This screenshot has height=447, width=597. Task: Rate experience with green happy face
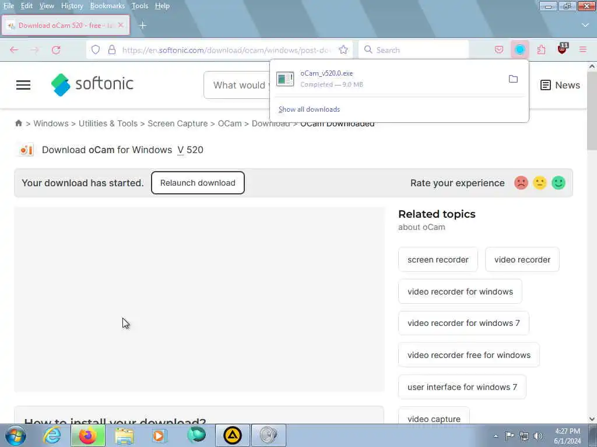559,183
